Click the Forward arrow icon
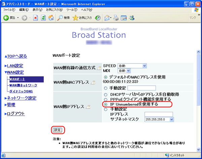Image resolution: width=202 pixels, height=159 pixels. (x=24, y=18)
